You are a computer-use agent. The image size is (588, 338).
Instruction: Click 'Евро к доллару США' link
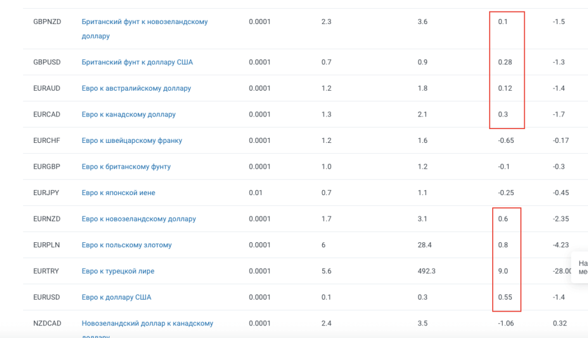point(117,297)
